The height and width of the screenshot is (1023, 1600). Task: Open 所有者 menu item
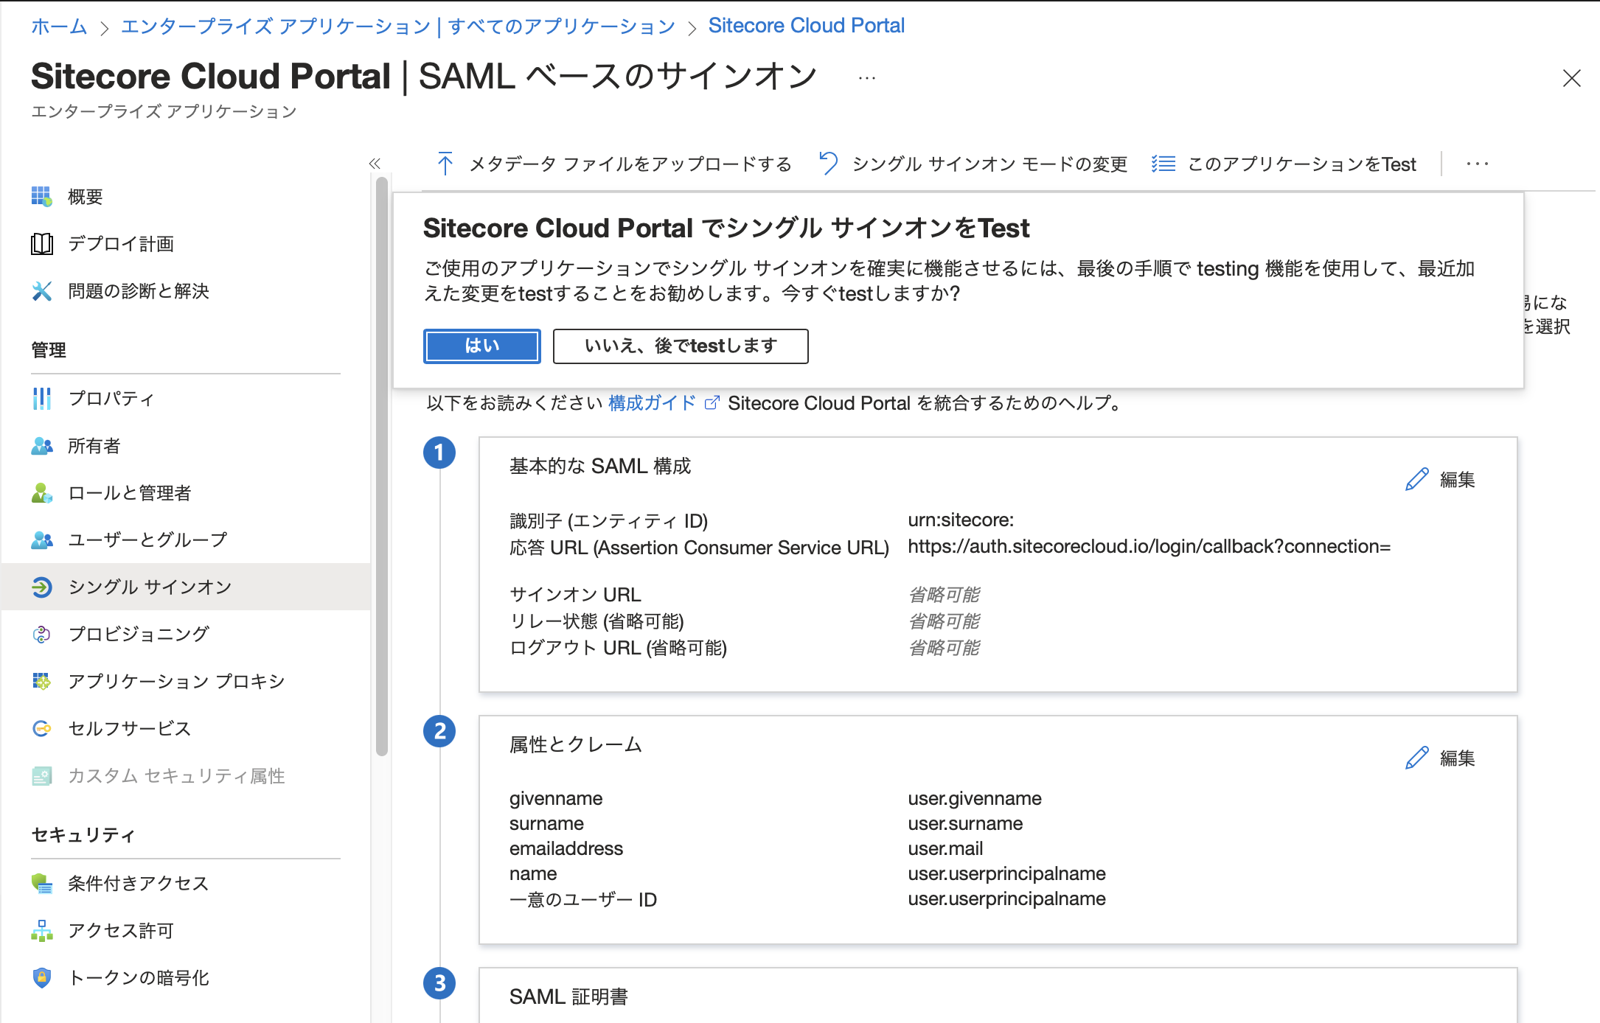186,446
